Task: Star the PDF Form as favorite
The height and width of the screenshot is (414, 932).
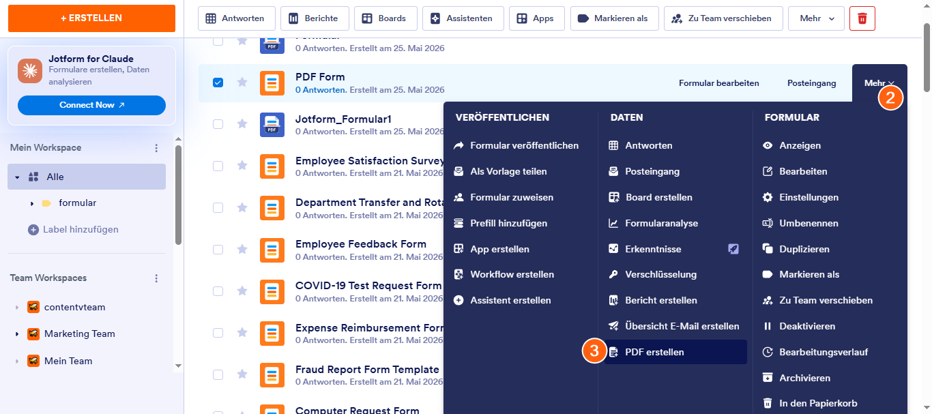Action: (x=242, y=83)
